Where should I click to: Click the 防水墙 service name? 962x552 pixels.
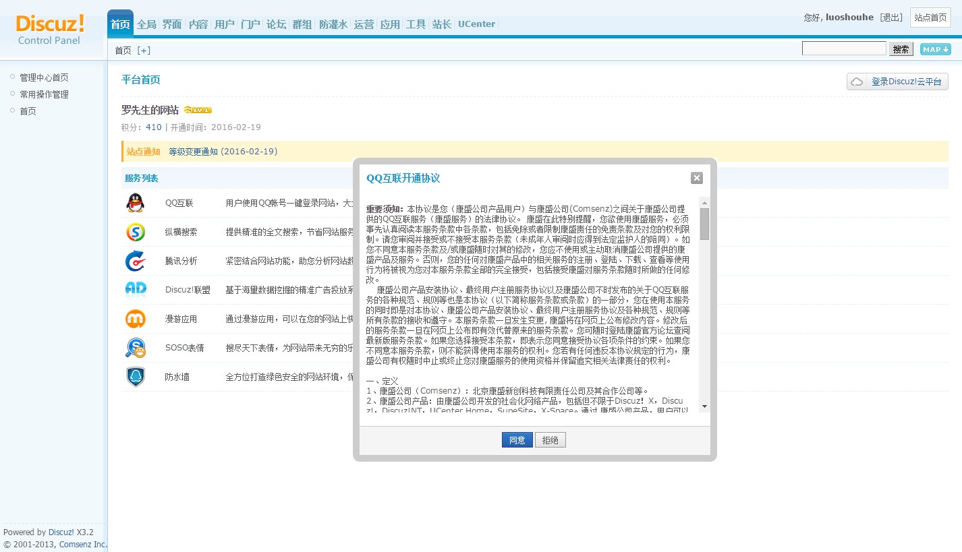pos(177,377)
